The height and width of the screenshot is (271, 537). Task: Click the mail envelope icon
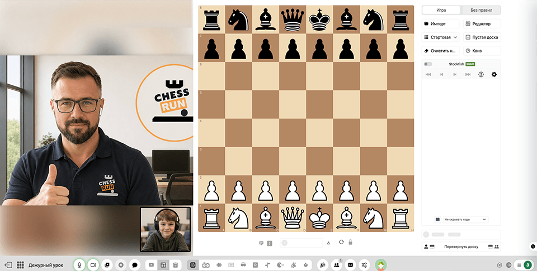coord(350,264)
